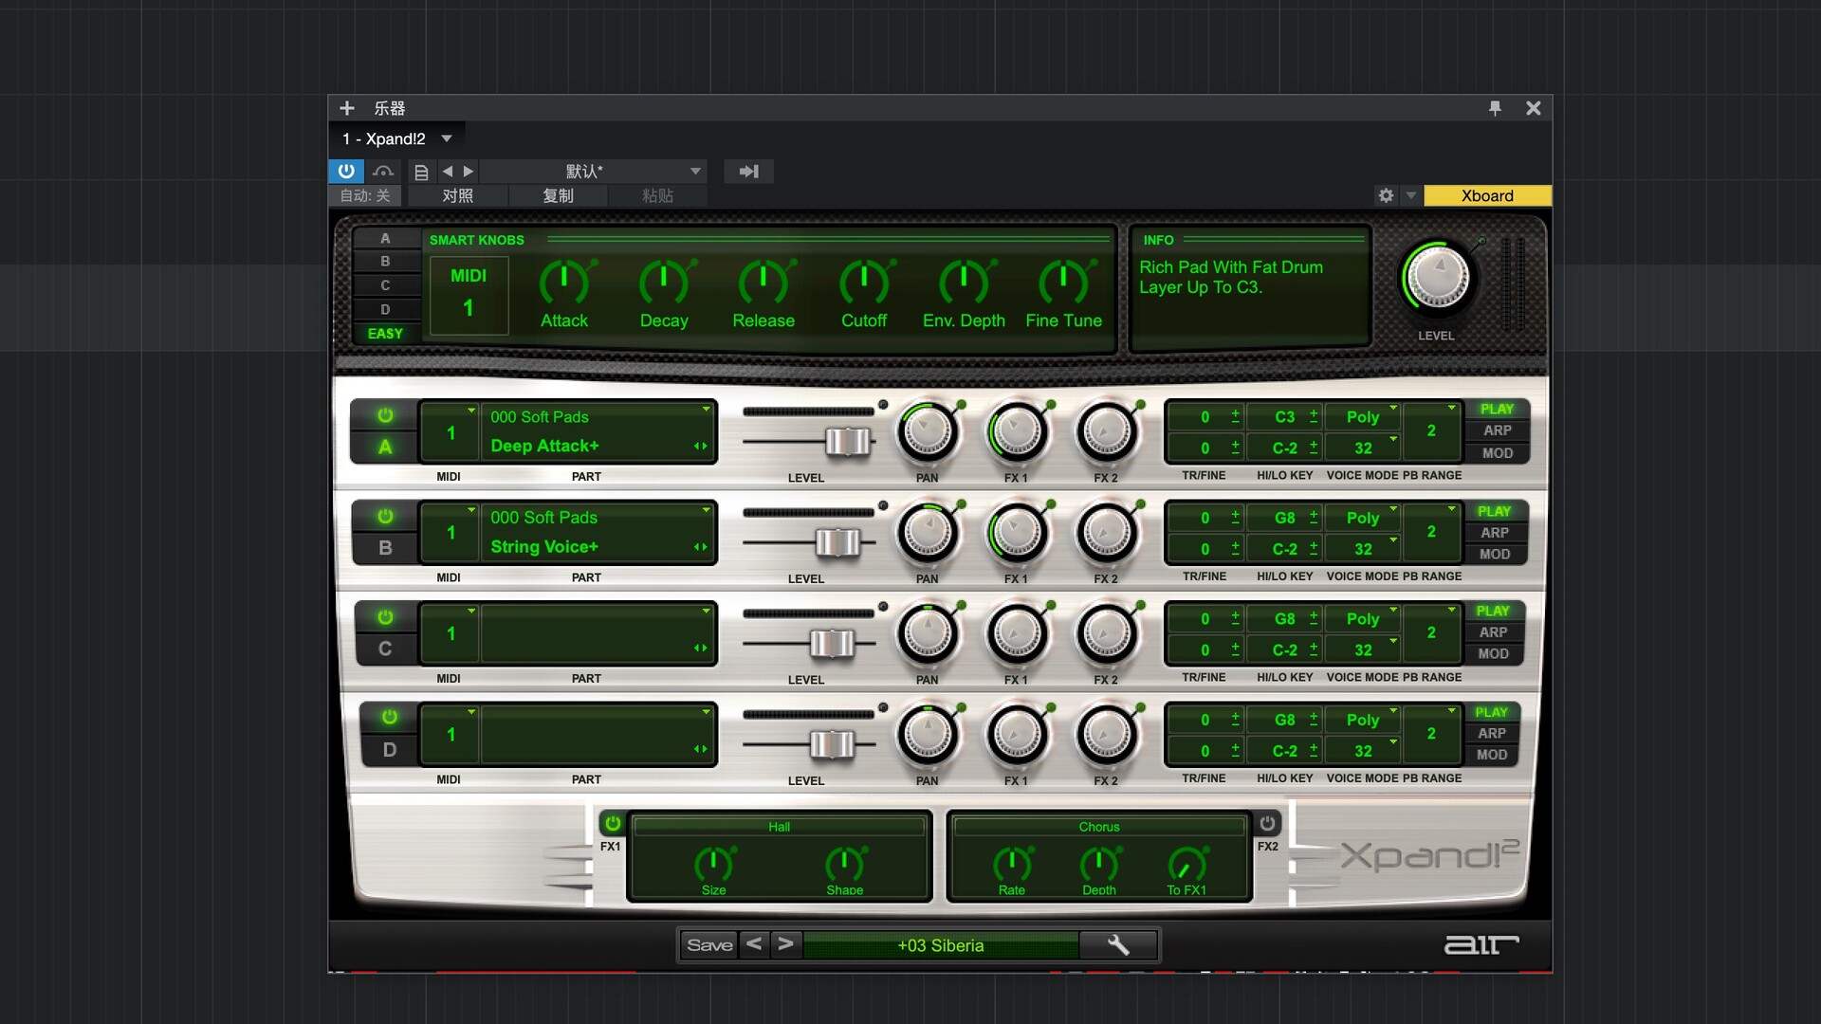Click the Part A level slider handle
The height and width of the screenshot is (1024, 1821).
coord(847,442)
